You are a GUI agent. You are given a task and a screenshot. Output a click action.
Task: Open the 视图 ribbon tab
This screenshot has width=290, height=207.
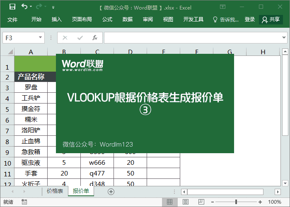(168, 19)
